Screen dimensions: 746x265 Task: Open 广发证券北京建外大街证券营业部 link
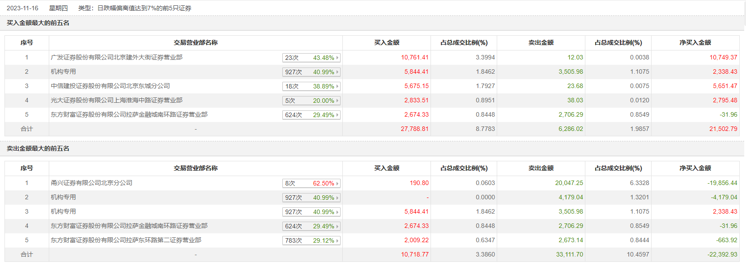[116, 57]
